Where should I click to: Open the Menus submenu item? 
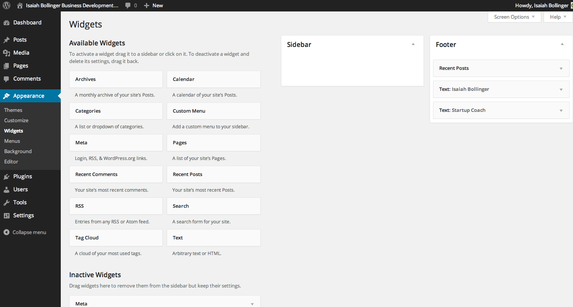point(12,141)
